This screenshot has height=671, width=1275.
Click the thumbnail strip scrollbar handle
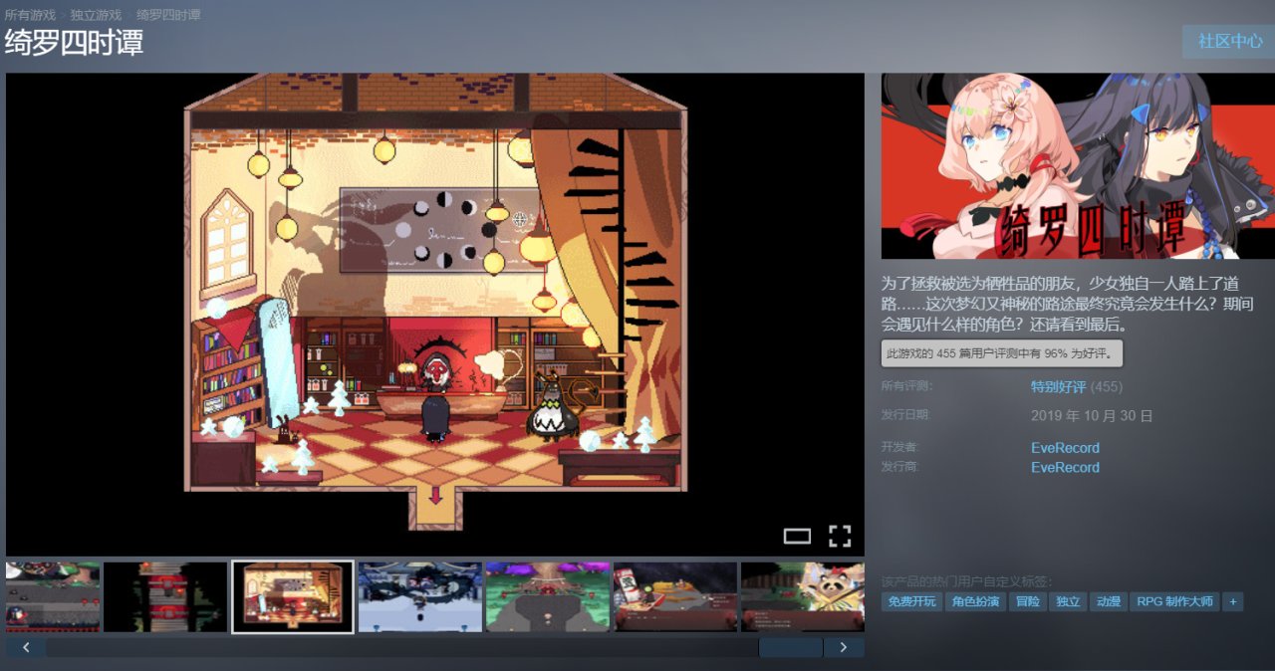point(791,647)
